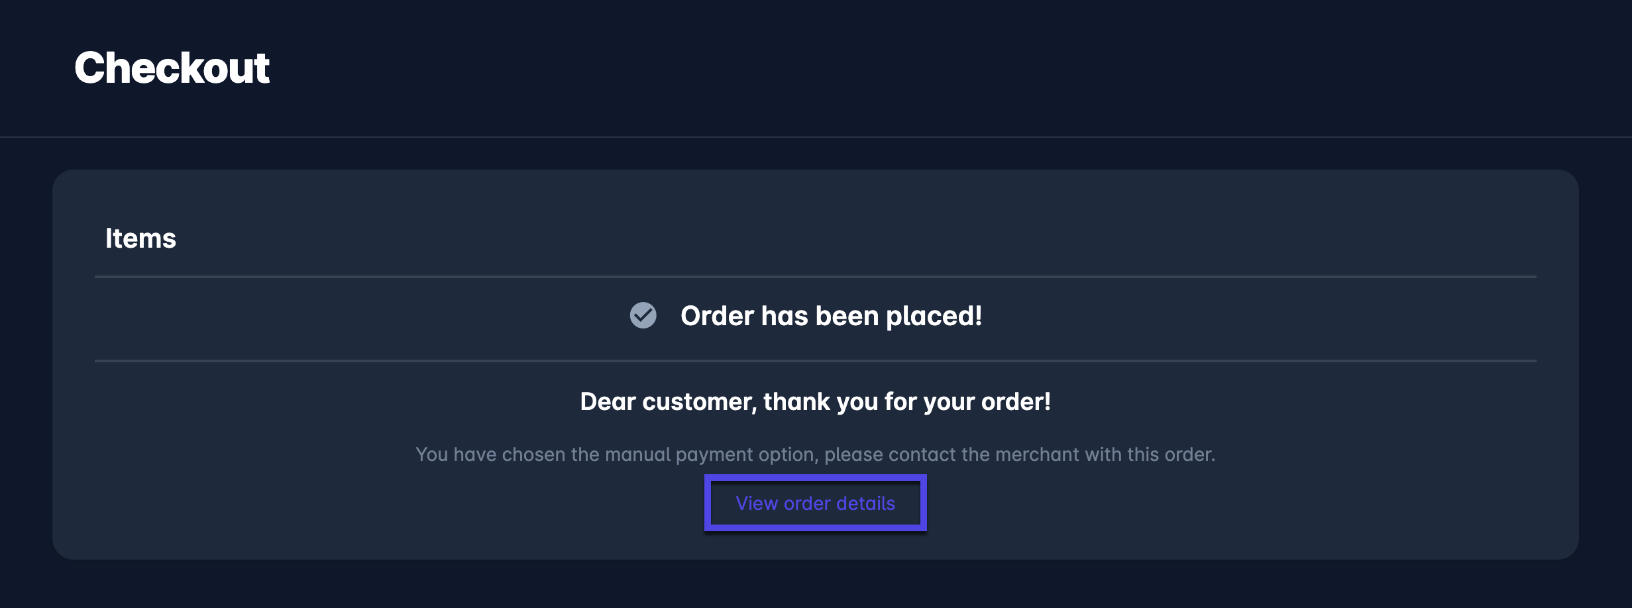Image resolution: width=1632 pixels, height=608 pixels.
Task: Click the divider below the order placed message
Action: pos(815,360)
